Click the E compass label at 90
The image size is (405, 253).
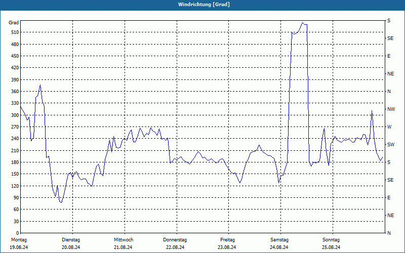pyautogui.click(x=389, y=198)
